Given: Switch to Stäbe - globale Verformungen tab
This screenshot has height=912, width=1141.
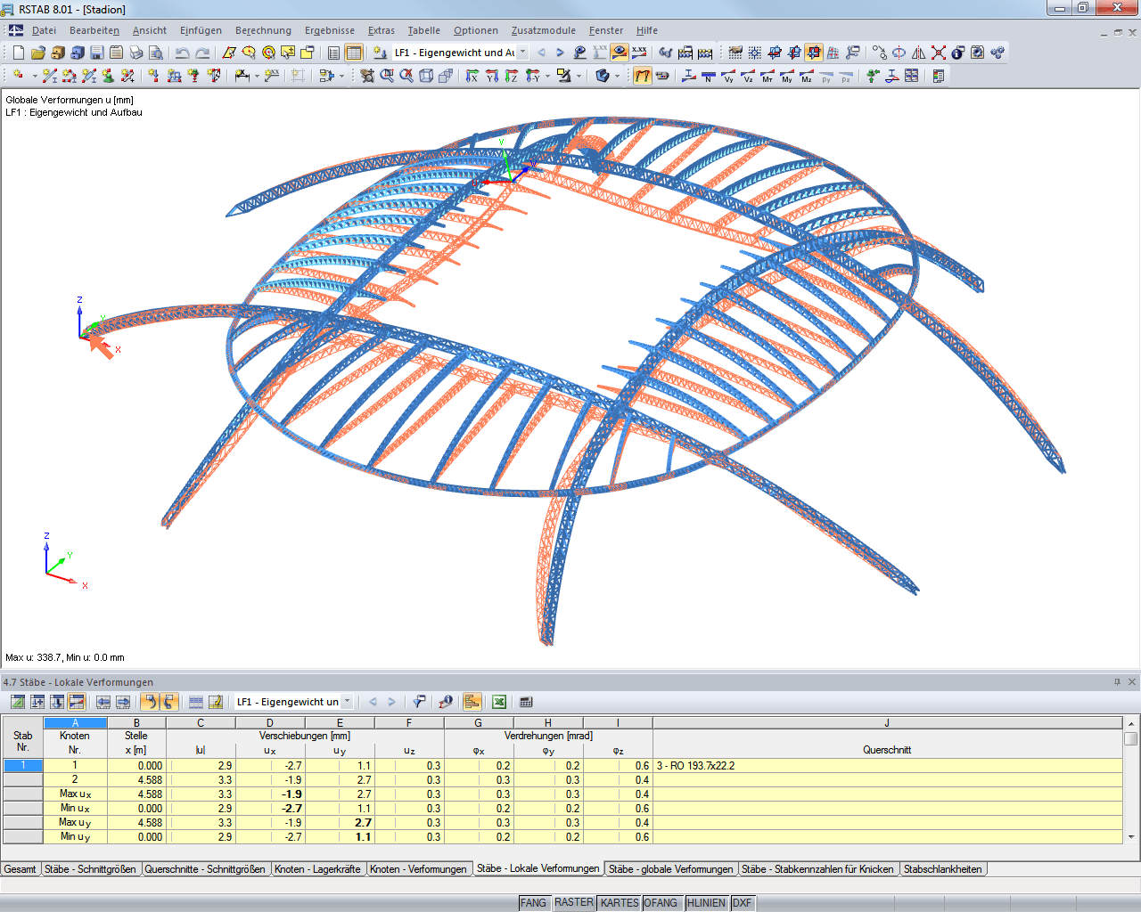Looking at the screenshot, I should pyautogui.click(x=671, y=869).
